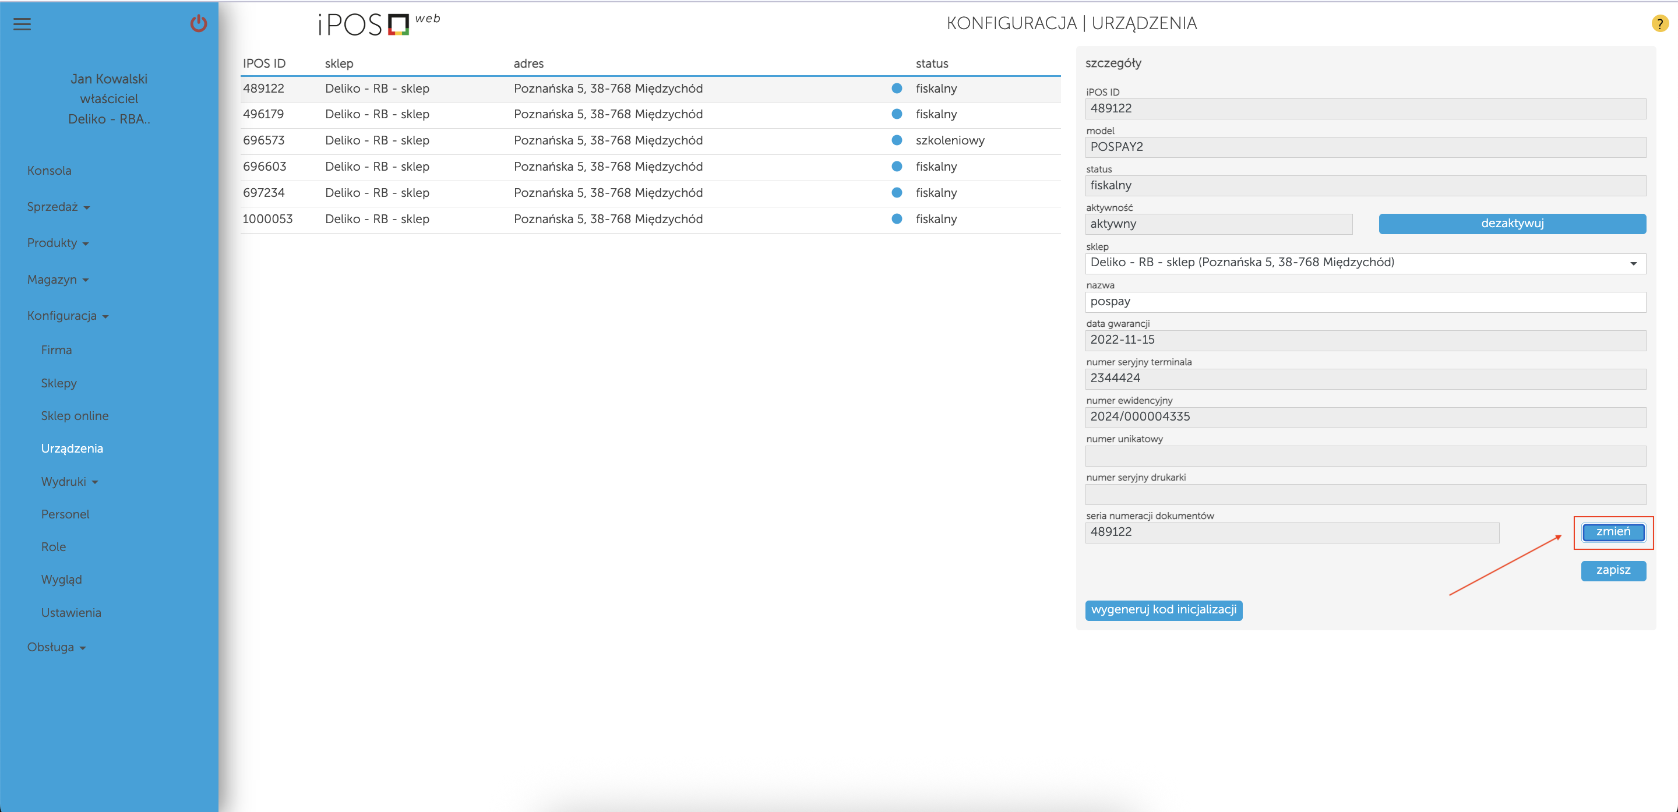Viewport: 1678px width, 812px height.
Task: Open the sklep dropdown in details
Action: pyautogui.click(x=1365, y=263)
